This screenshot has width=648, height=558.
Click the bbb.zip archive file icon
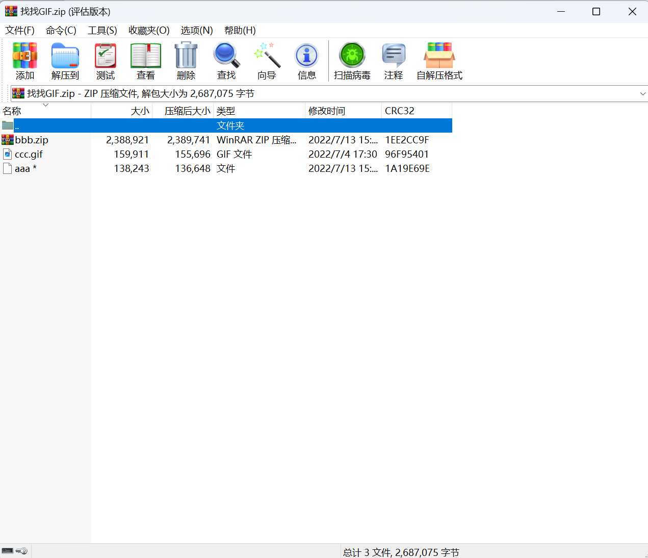pos(8,140)
